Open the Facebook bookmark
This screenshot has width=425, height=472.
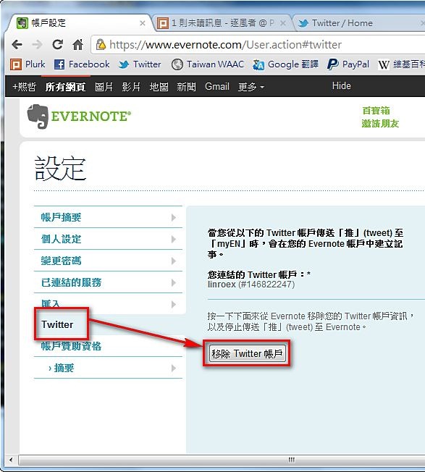click(x=82, y=64)
